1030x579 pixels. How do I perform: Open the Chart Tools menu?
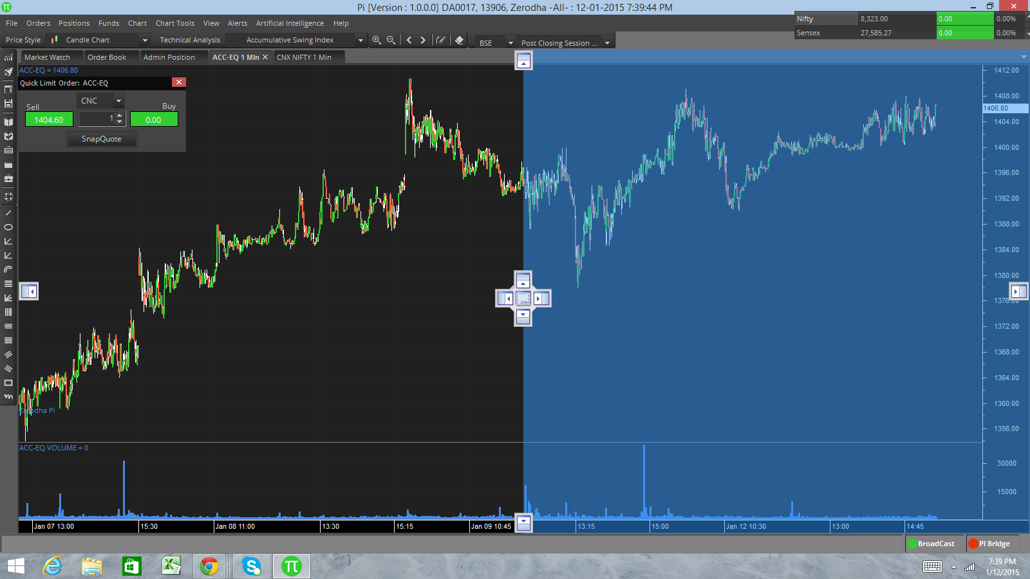pos(175,23)
